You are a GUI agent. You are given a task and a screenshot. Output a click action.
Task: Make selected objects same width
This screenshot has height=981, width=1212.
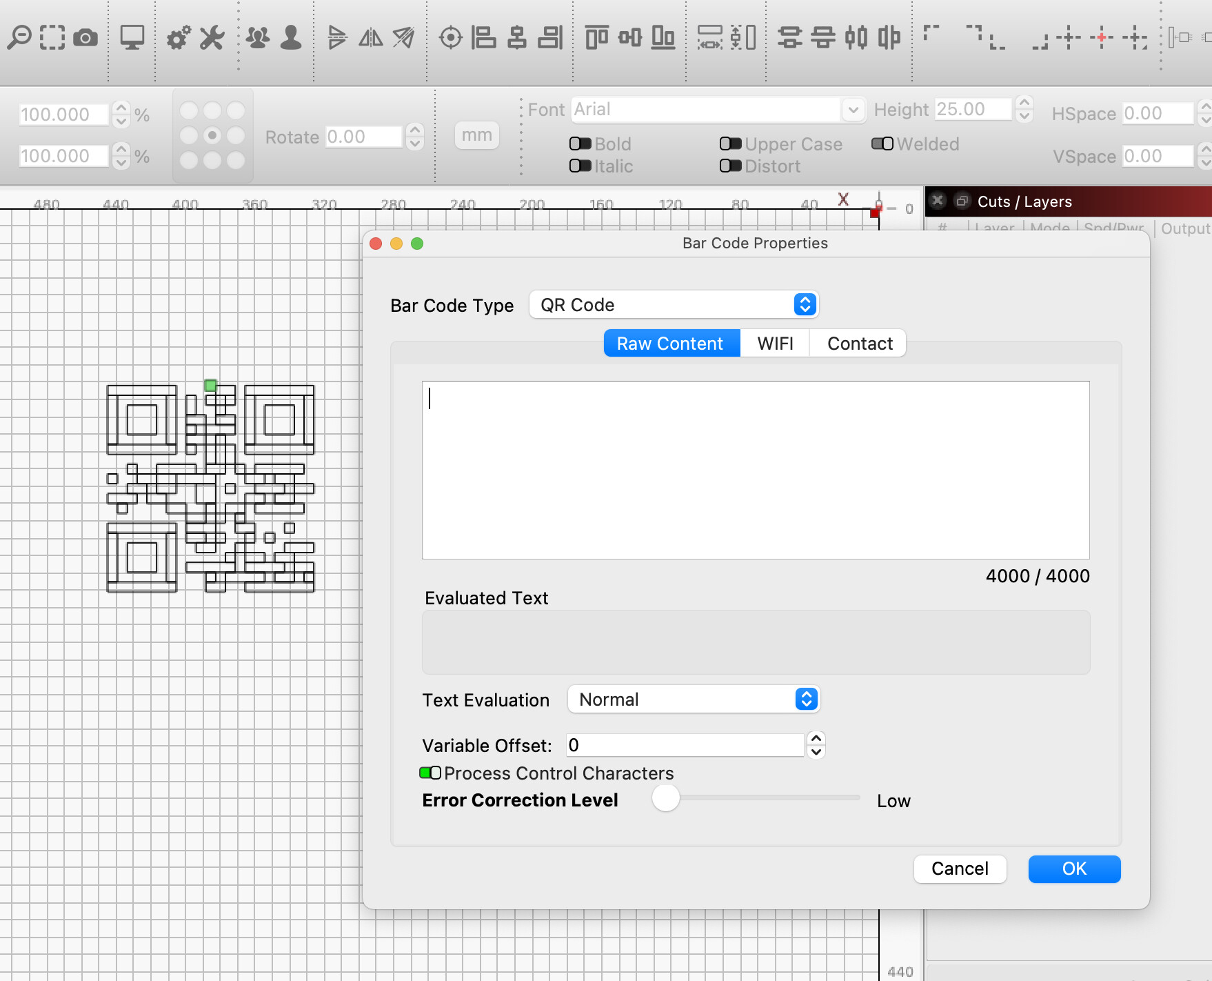click(x=710, y=37)
